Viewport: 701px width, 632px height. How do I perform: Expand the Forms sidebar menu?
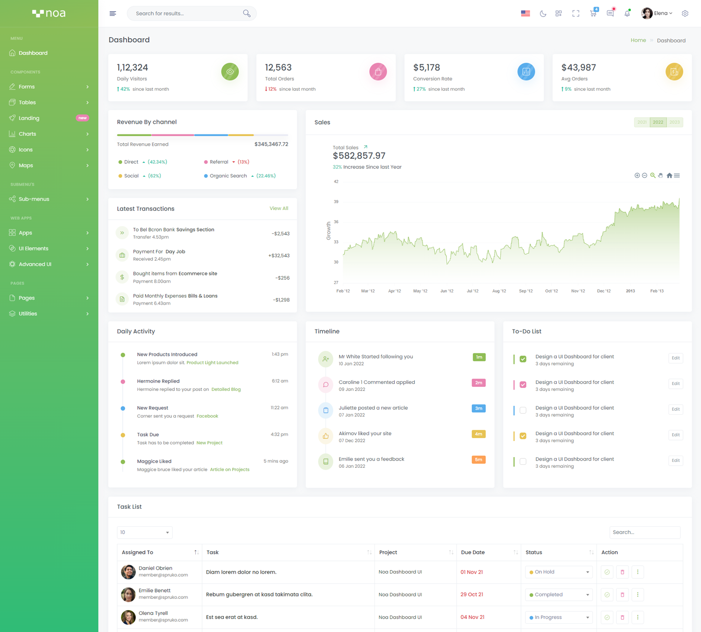point(49,87)
